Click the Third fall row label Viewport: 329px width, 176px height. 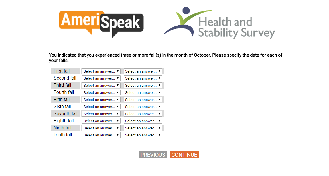[62, 85]
